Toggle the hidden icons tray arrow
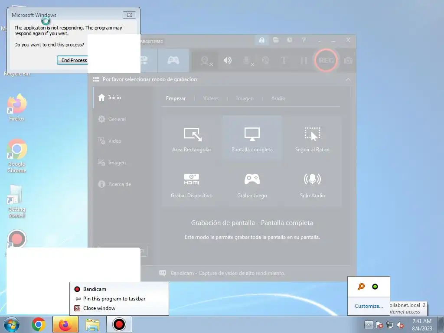444x333 pixels. pos(369,325)
